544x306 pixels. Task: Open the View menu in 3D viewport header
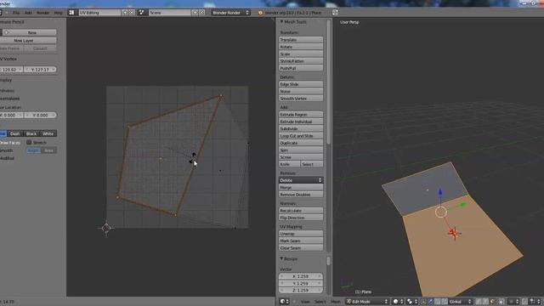pyautogui.click(x=305, y=302)
